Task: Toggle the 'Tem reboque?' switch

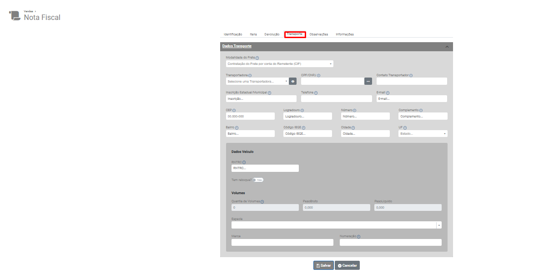Action: coord(258,180)
